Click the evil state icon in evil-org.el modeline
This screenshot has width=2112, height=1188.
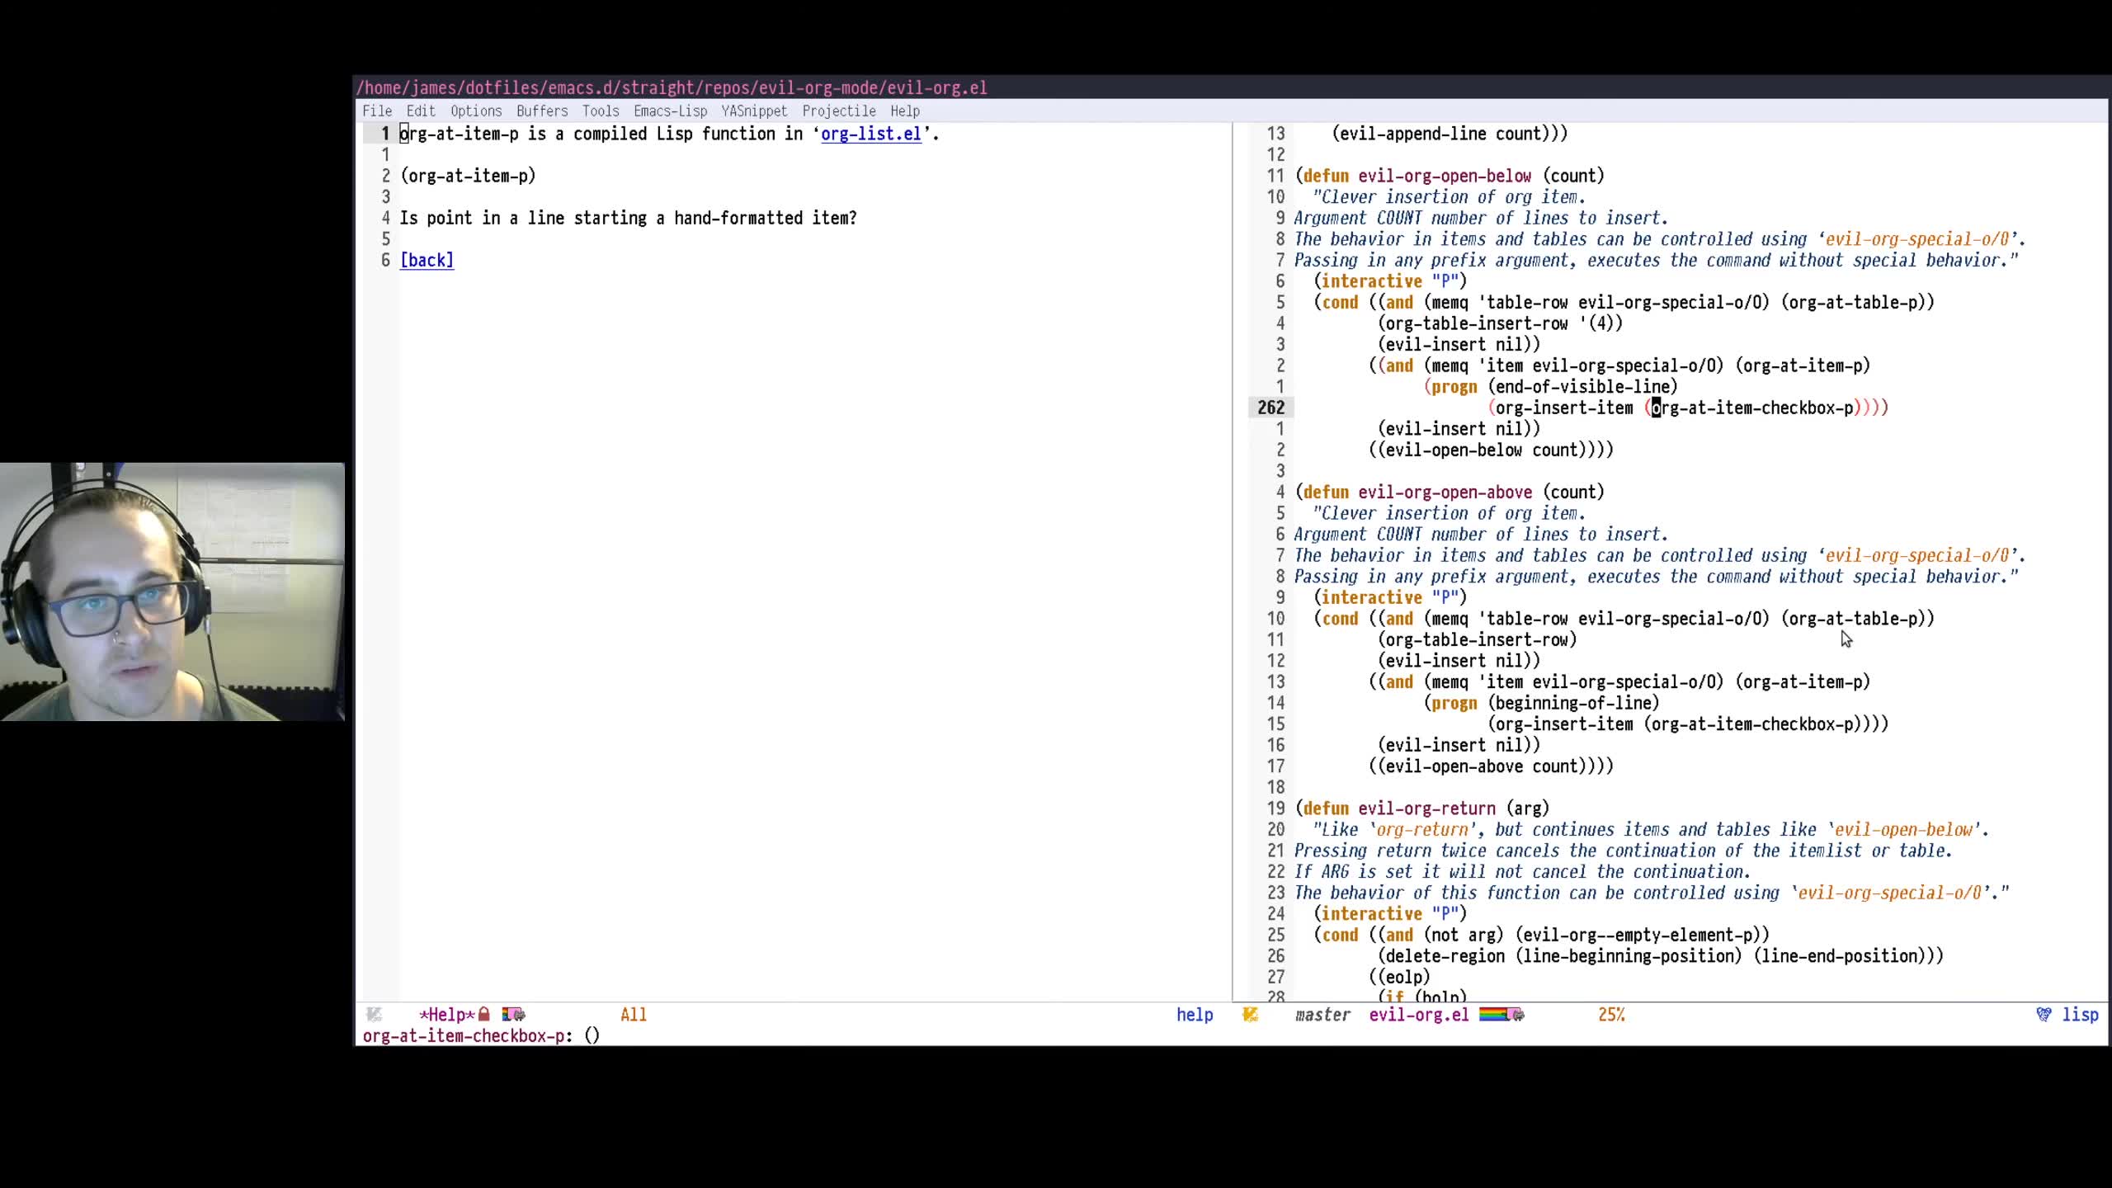(1250, 1015)
